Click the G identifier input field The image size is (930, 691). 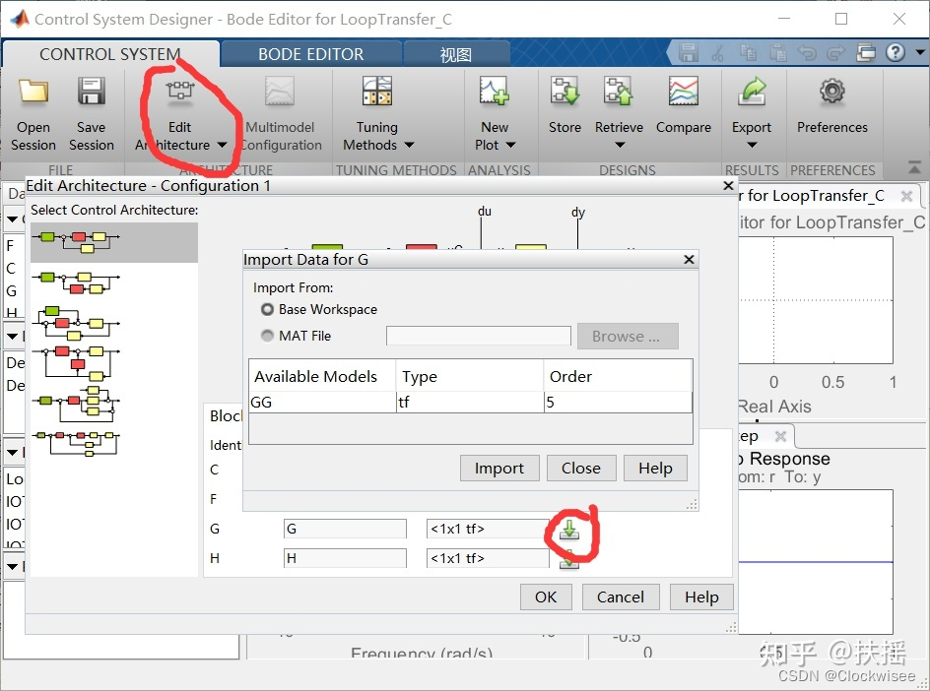pos(345,529)
